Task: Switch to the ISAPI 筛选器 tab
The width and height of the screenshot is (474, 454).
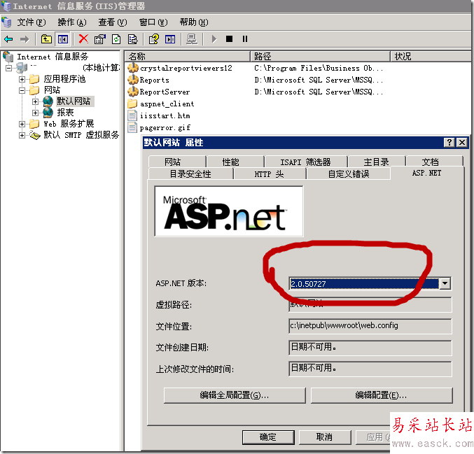Action: [306, 162]
